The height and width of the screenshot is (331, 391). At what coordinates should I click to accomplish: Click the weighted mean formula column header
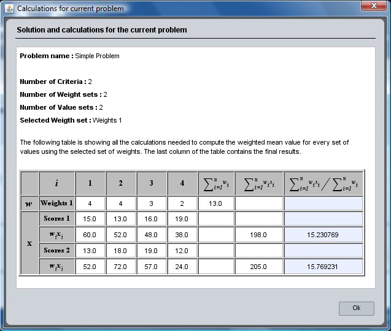(x=323, y=183)
